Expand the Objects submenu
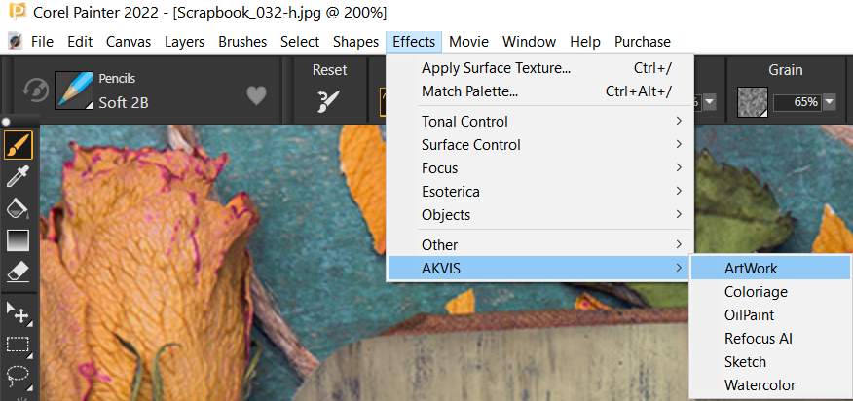 (539, 215)
